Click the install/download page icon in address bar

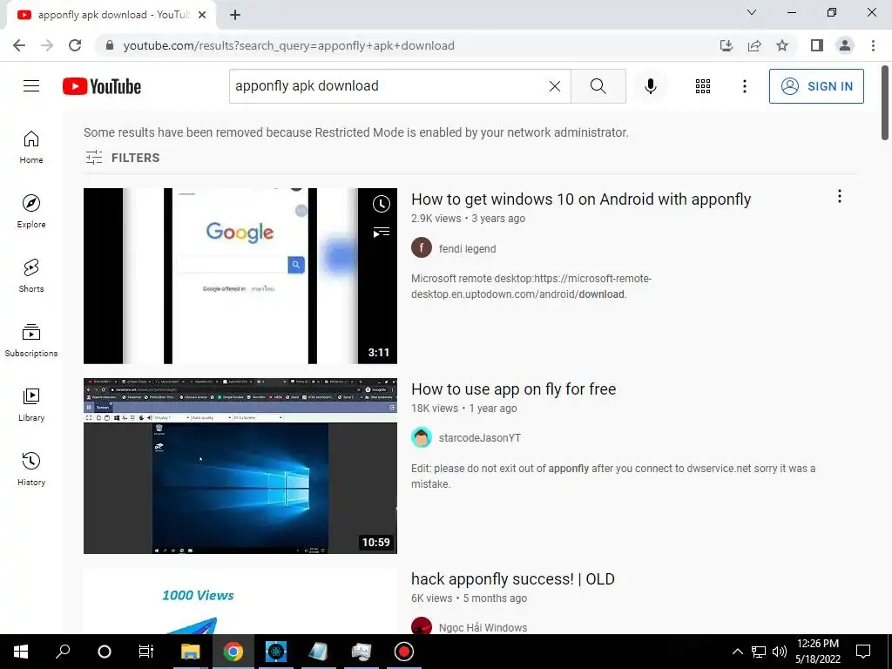pos(726,45)
